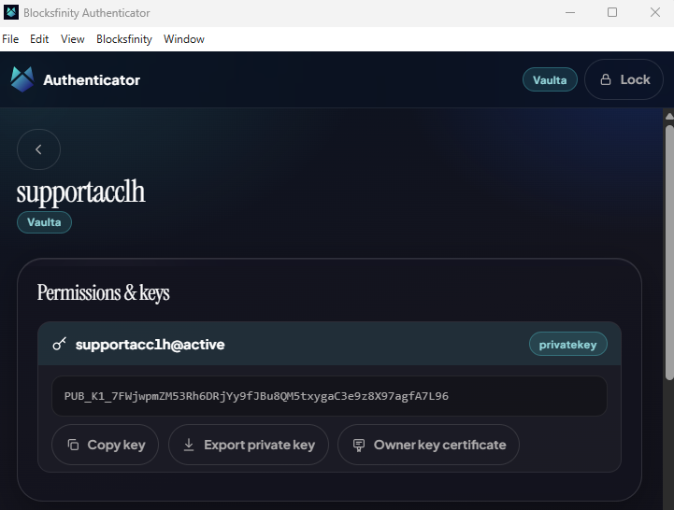Click the vertical scrollbar thumb
This screenshot has height=510, width=674.
click(x=669, y=252)
